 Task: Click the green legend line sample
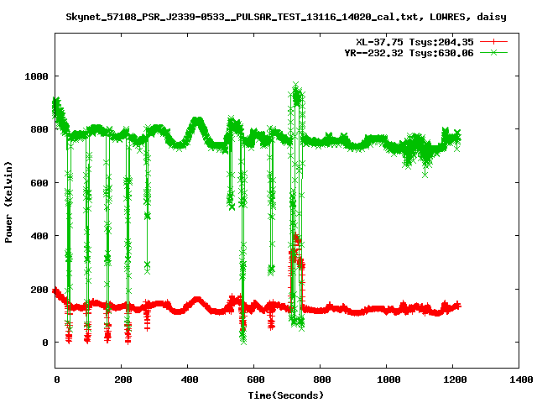493,52
